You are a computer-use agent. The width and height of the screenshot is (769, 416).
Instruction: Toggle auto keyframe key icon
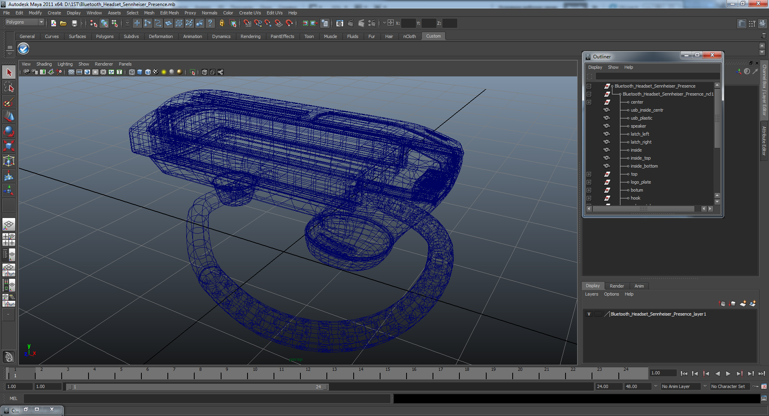(x=755, y=386)
